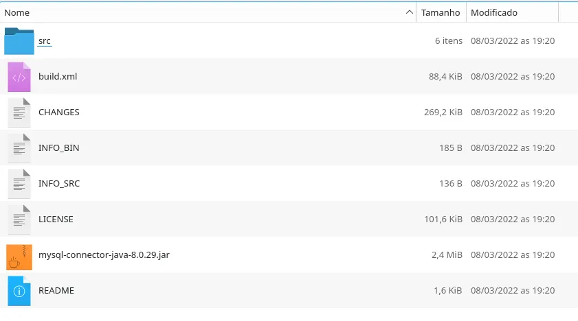Sort by the Tamanho column header
Viewport: 578px width, 321px height.
pyautogui.click(x=442, y=12)
